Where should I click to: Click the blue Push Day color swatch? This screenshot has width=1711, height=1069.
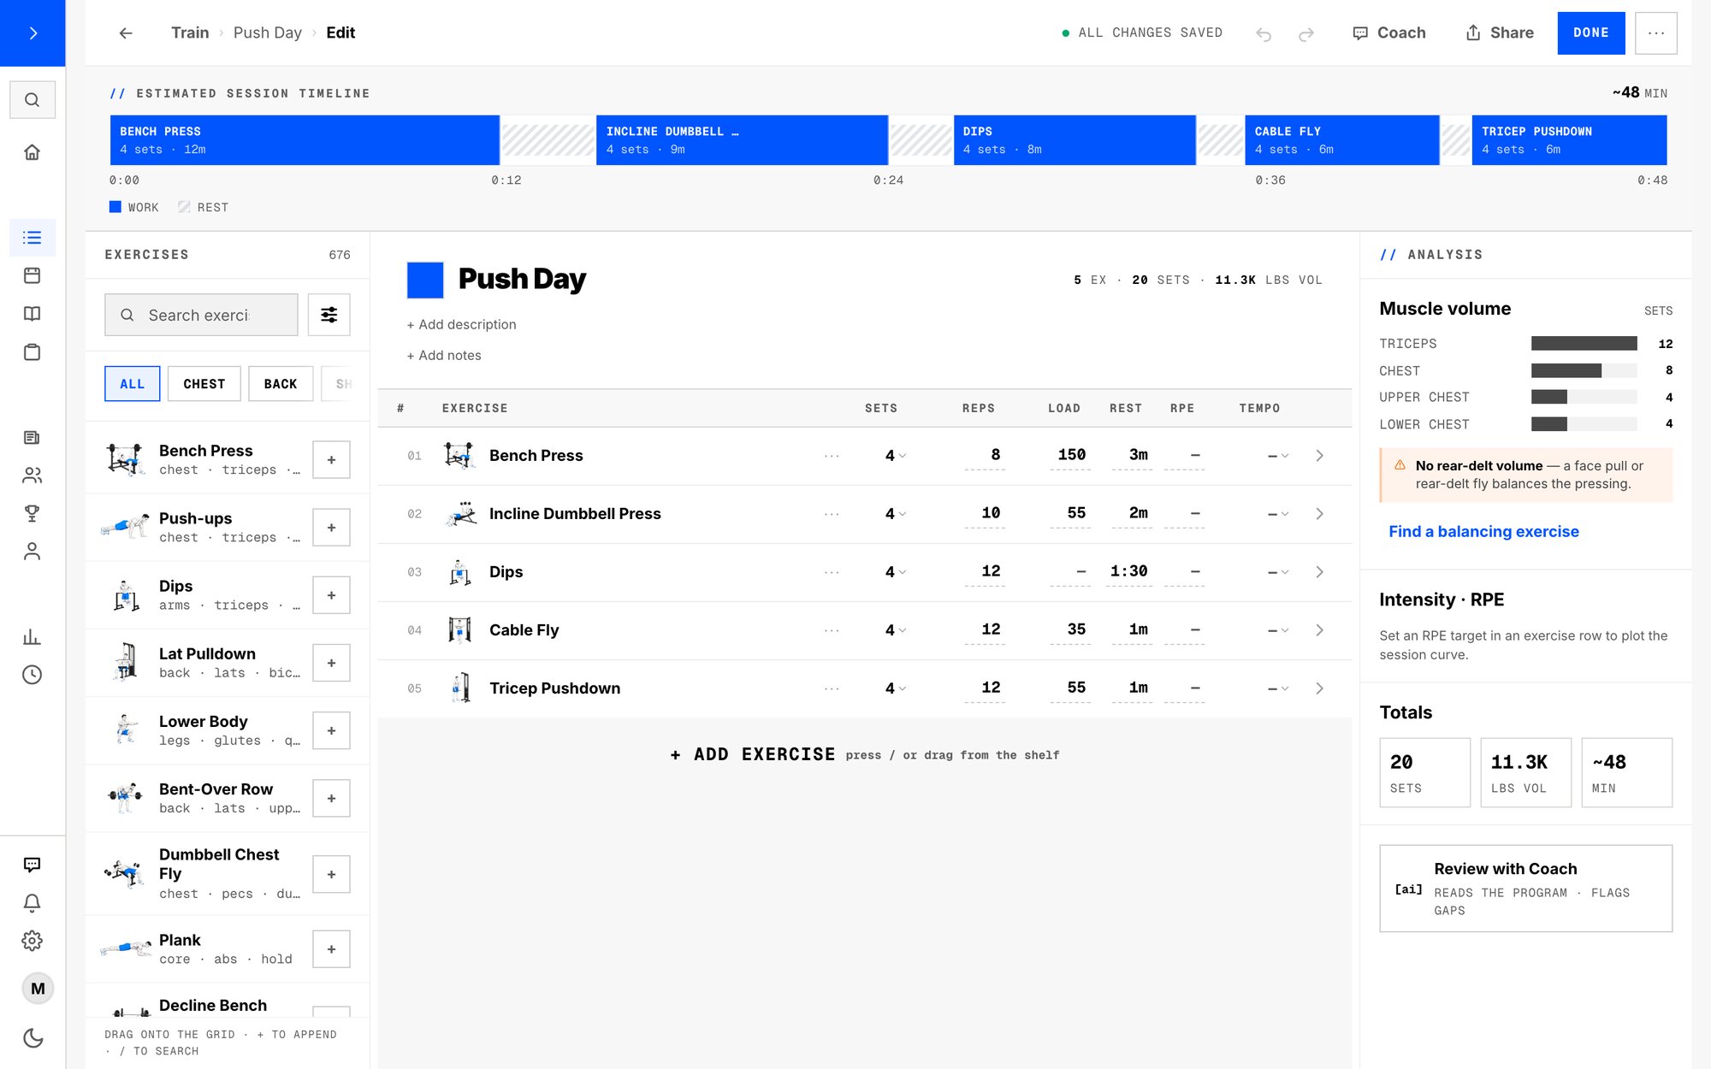click(425, 280)
